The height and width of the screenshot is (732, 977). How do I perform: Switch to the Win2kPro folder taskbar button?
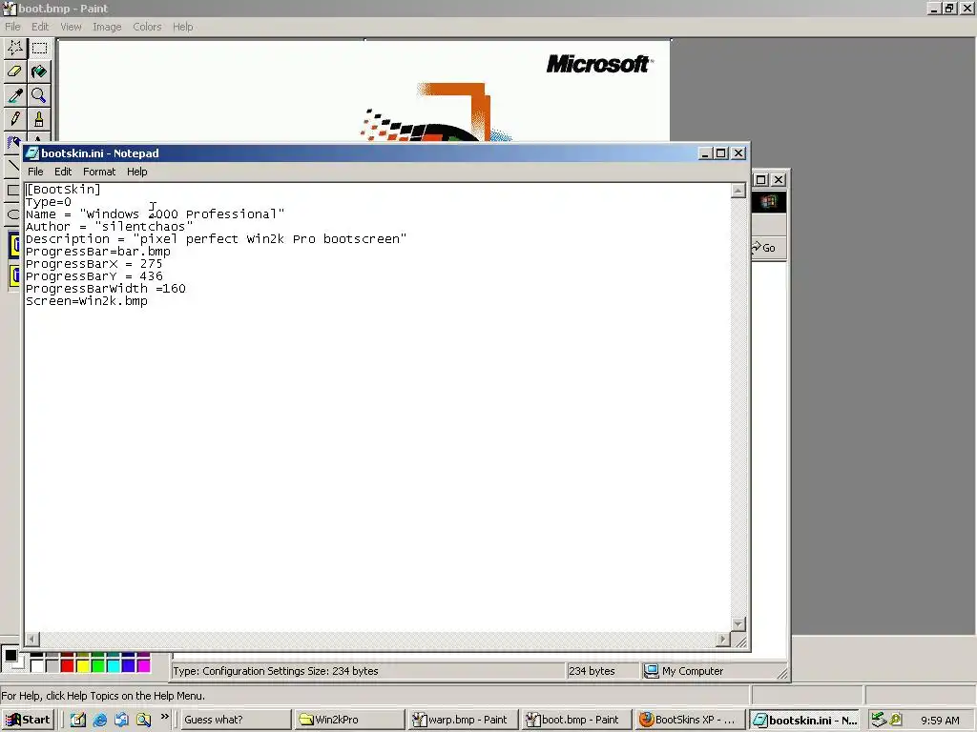[x=349, y=720]
